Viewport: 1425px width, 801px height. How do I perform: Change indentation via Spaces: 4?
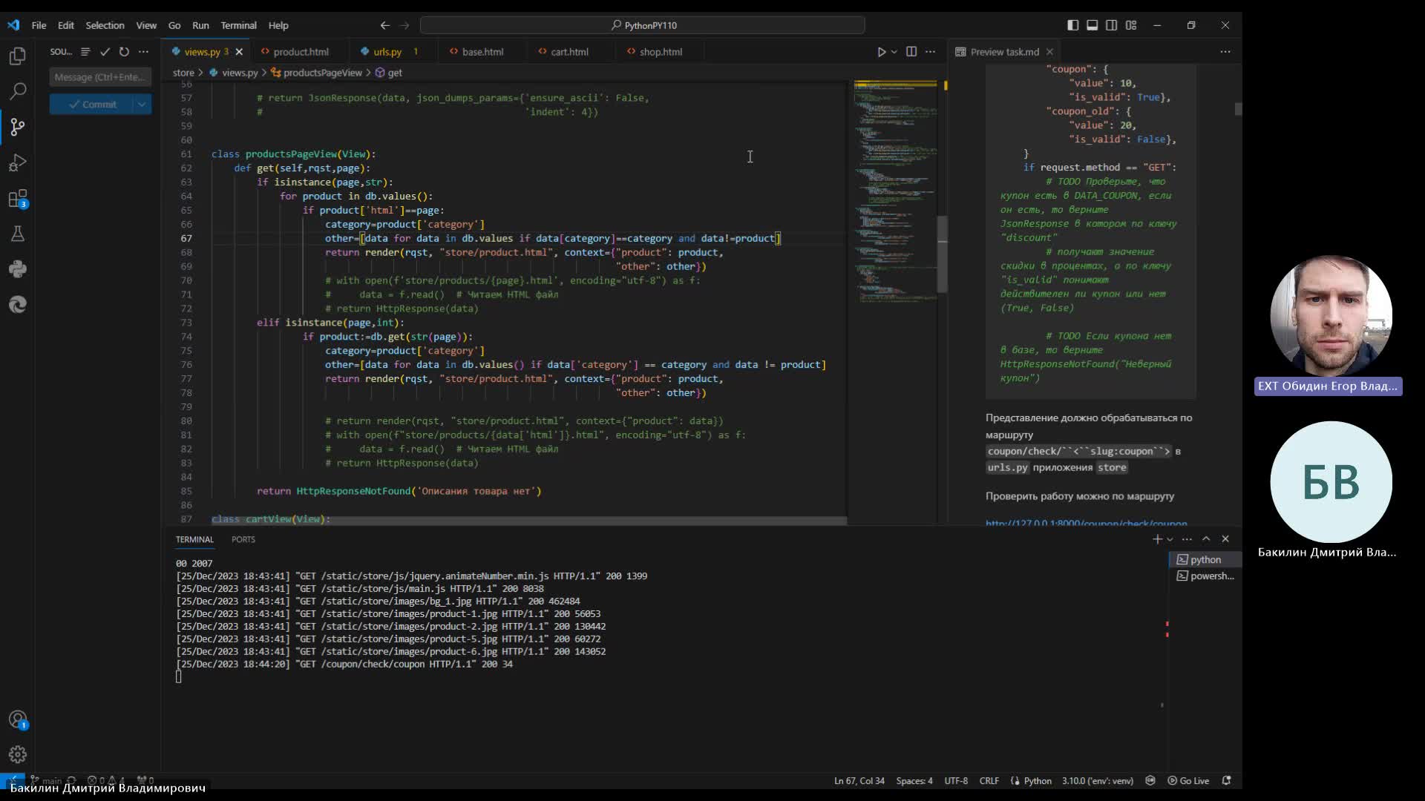914,780
